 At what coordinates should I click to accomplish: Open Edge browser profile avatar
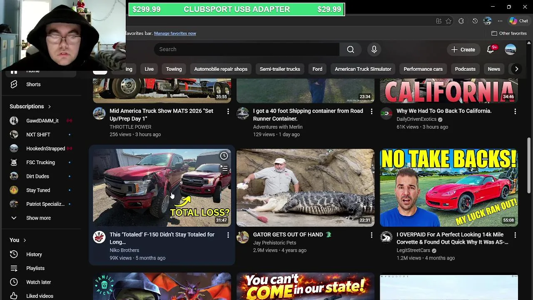coord(488,21)
